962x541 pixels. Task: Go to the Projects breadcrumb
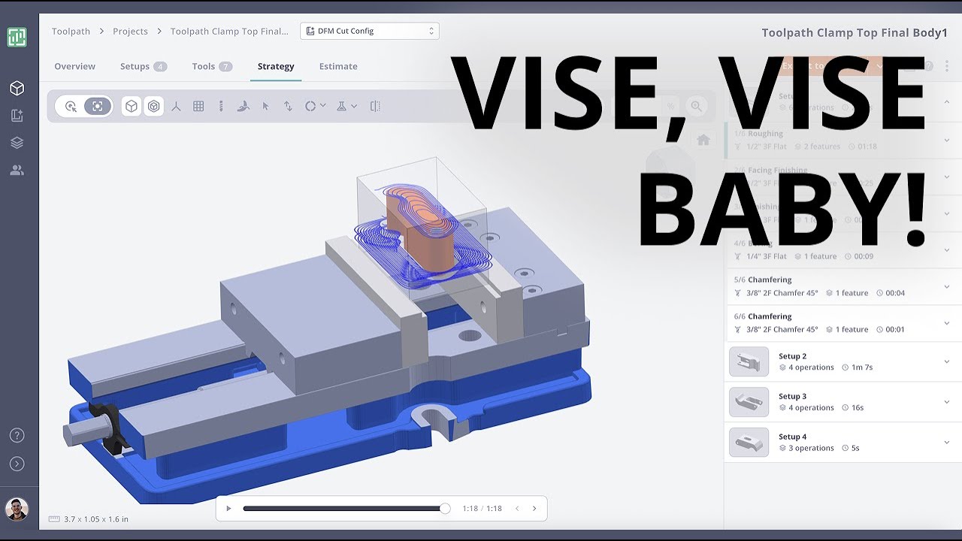coord(130,32)
